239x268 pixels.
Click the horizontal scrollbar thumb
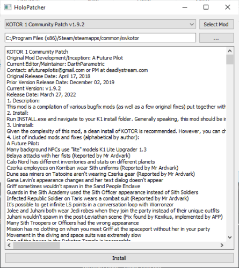[37, 245]
